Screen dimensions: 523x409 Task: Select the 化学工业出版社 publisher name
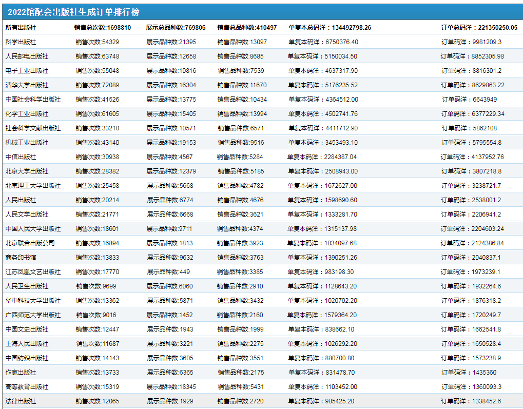pyautogui.click(x=27, y=114)
